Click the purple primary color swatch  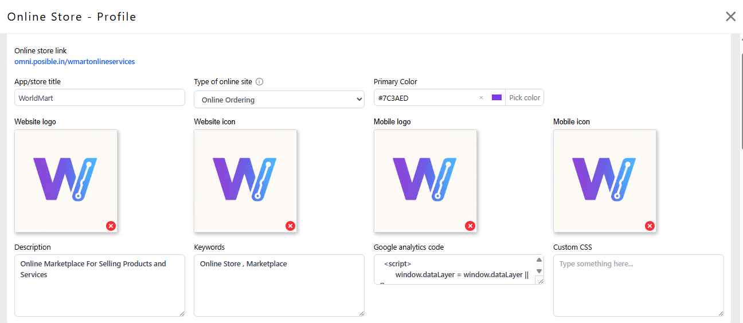click(496, 98)
